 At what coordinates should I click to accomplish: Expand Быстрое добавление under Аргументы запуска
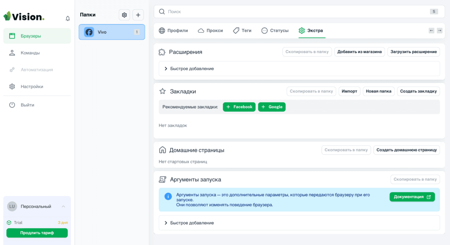tap(299, 223)
